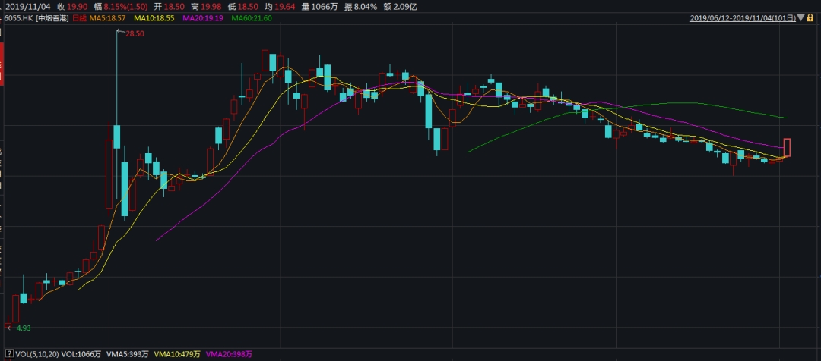Screen dimensions: 821x361
Task: Click the VOL indicator help question-mark icon
Action: tap(9, 353)
